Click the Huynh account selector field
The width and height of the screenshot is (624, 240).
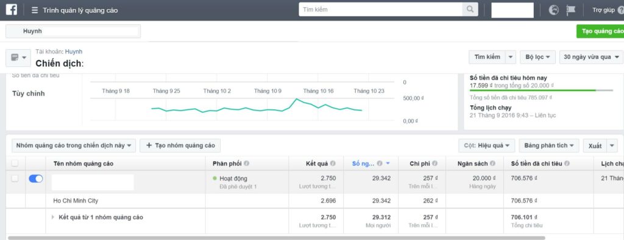point(73,31)
